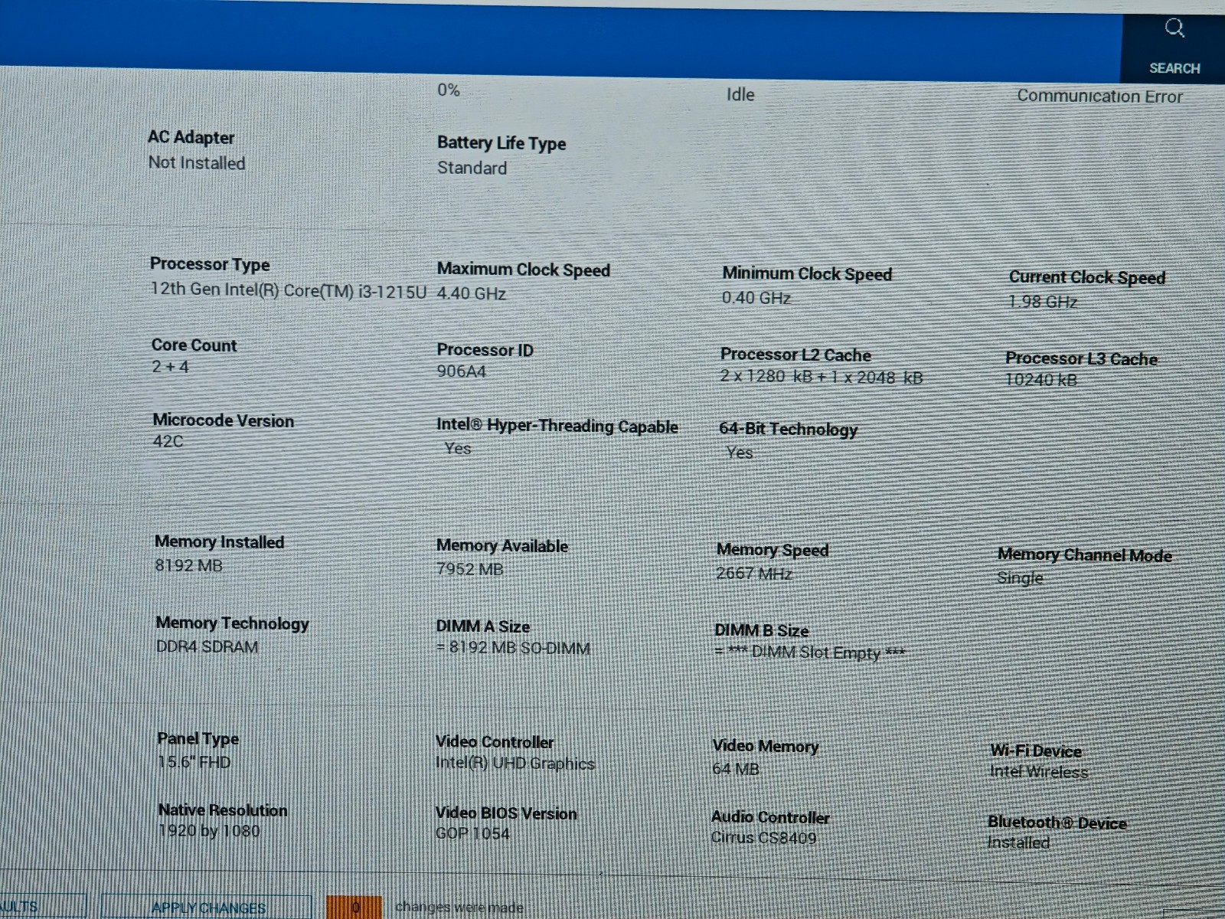The image size is (1225, 919).
Task: Click the 'DDR4 SDRAM' value
Action: pos(207,647)
